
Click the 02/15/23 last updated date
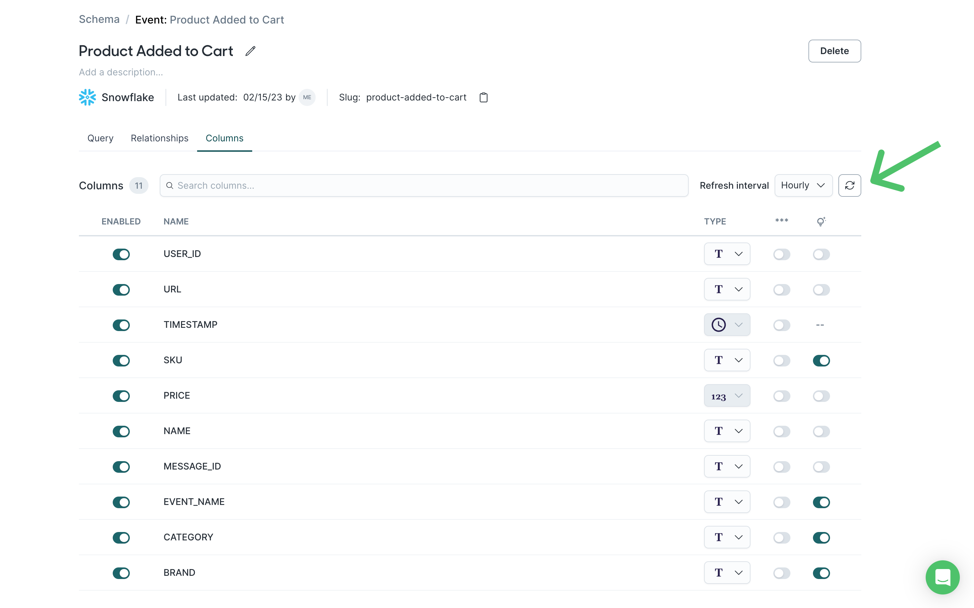[262, 97]
